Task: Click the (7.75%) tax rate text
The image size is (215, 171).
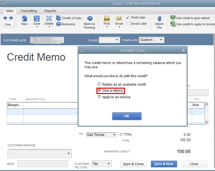Action: point(126,134)
